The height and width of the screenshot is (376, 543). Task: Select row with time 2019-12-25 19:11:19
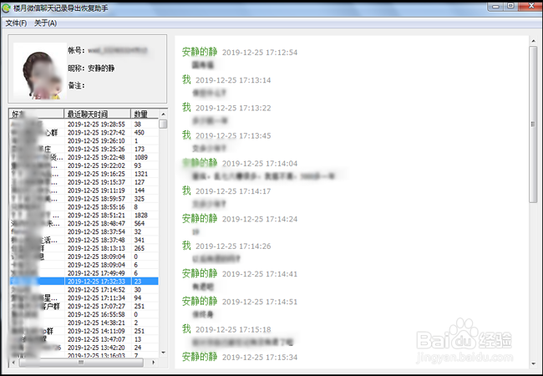point(84,191)
